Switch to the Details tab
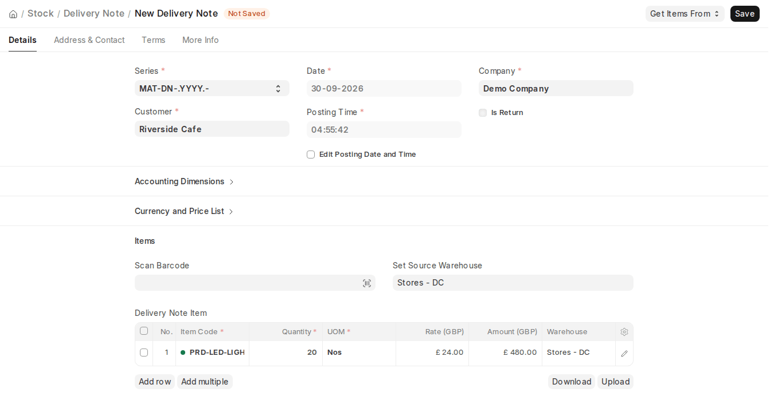774x396 pixels. pyautogui.click(x=22, y=40)
